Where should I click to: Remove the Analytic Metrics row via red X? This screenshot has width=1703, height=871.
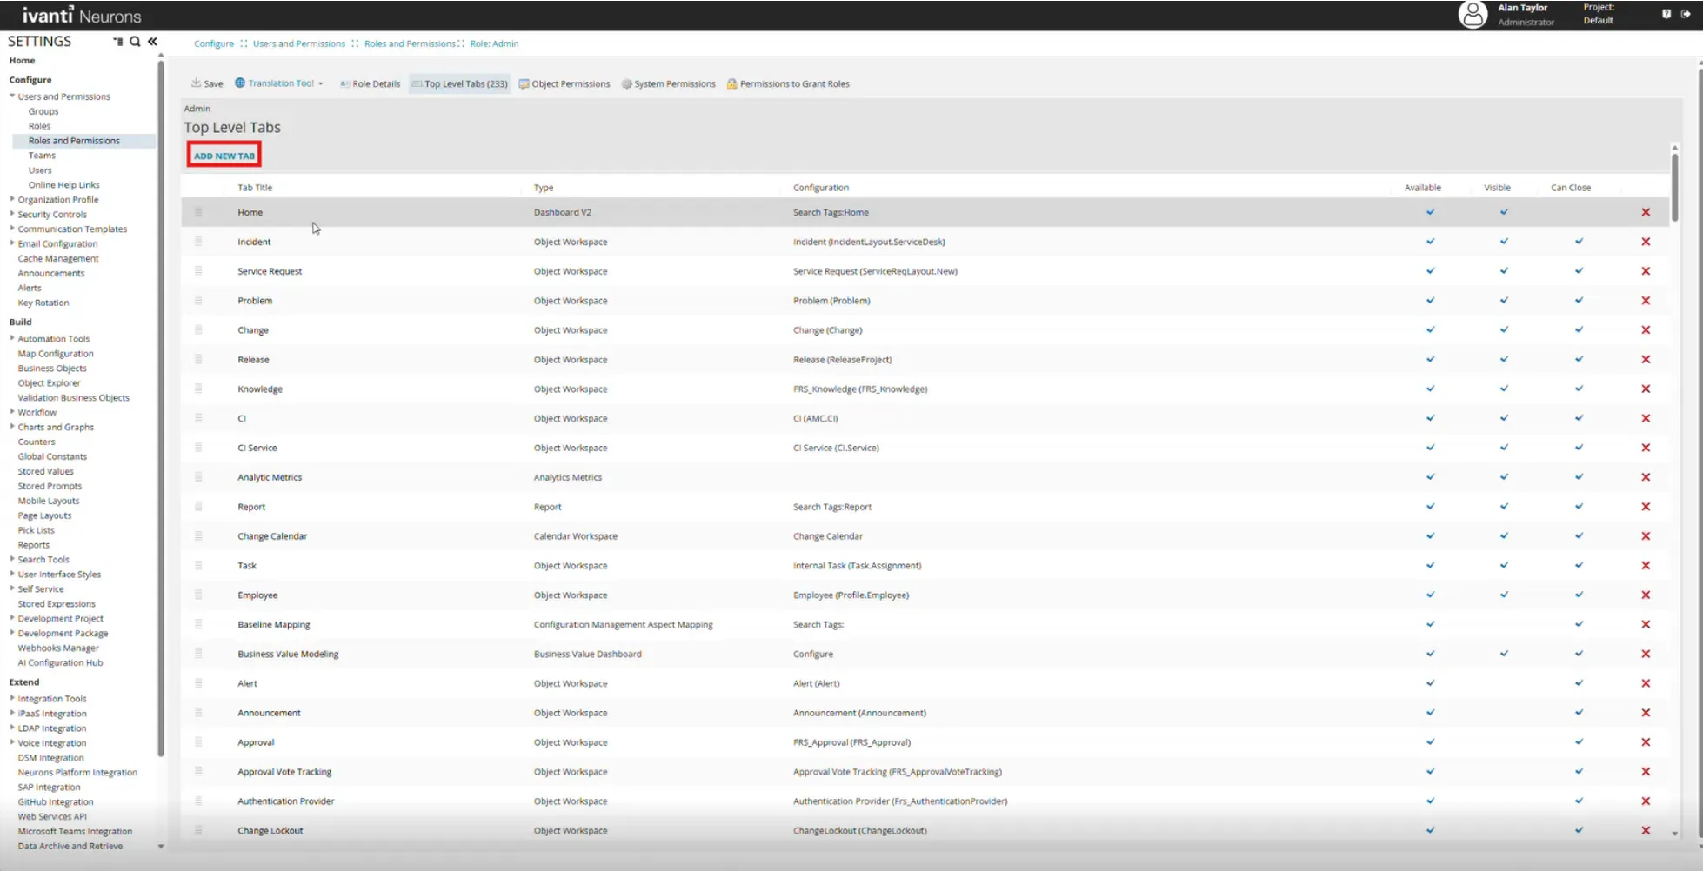pos(1646,477)
